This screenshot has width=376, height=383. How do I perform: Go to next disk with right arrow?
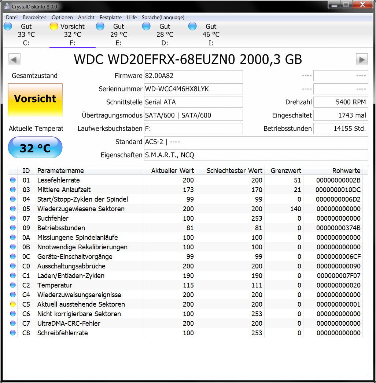click(x=362, y=59)
